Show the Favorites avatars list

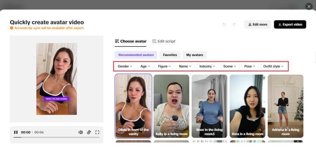pyautogui.click(x=170, y=55)
